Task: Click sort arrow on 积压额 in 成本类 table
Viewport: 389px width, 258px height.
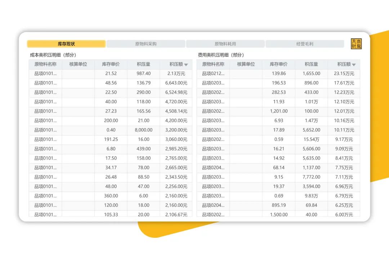Action: point(186,65)
